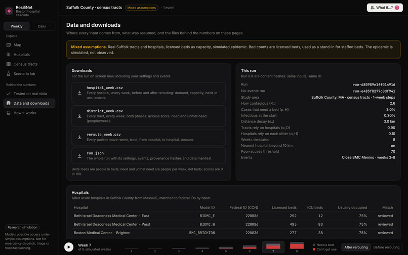
Task: Click the sliders icon in What if button
Action: (373, 8)
